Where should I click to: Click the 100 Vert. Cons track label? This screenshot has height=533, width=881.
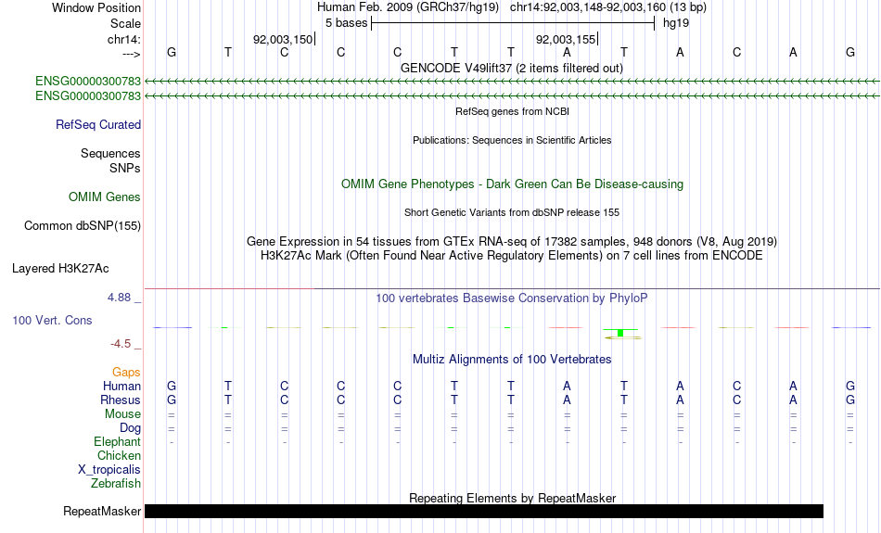pos(52,320)
